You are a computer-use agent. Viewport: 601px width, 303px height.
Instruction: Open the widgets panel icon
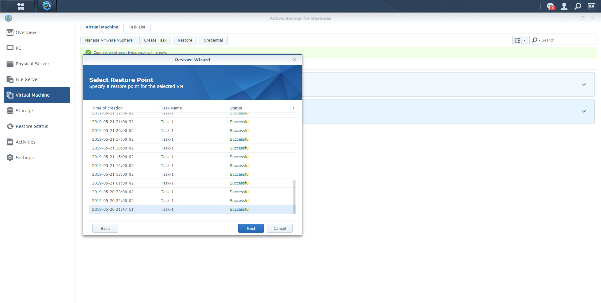(592, 6)
